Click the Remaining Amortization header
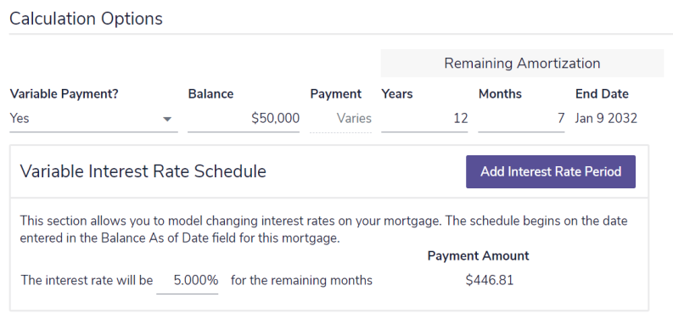This screenshot has height=319, width=673. 522,63
